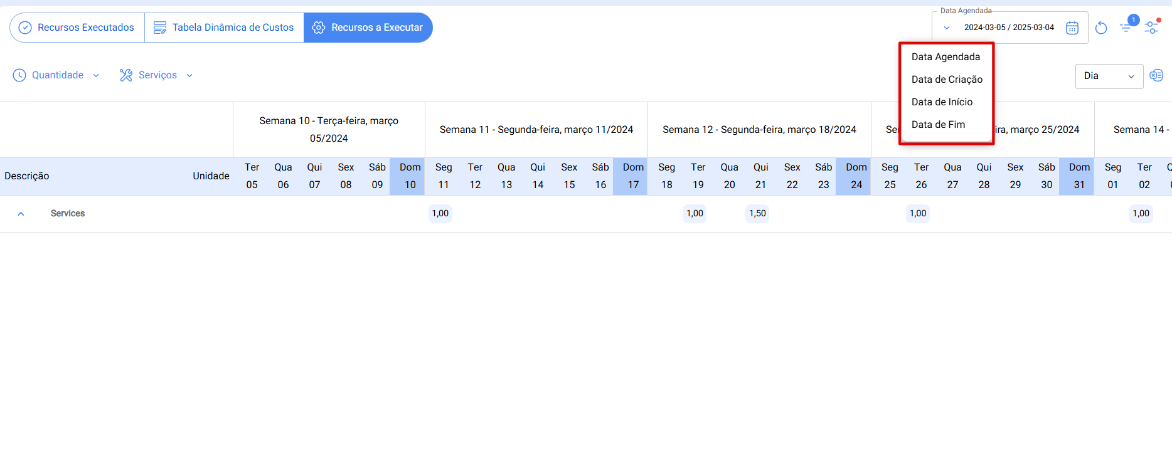Click the Unidade column header
The image size is (1172, 452).
(211, 176)
